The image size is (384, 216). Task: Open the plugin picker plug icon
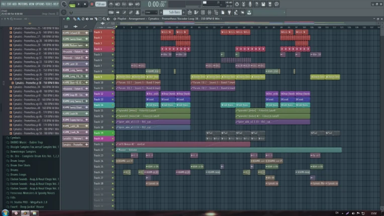(229, 12)
